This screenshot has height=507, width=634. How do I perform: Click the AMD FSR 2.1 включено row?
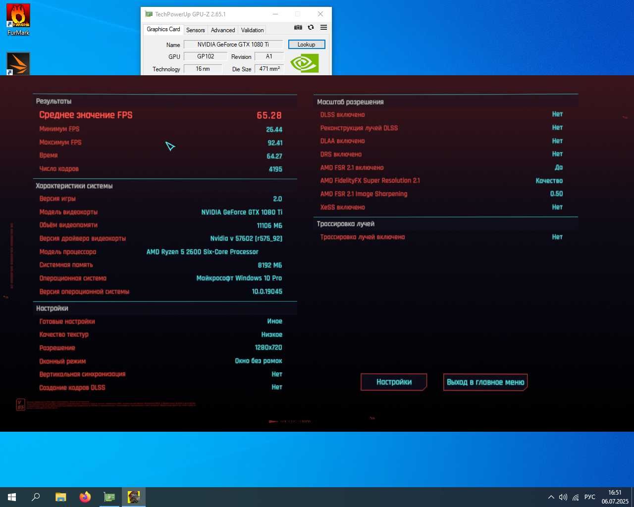(x=441, y=167)
